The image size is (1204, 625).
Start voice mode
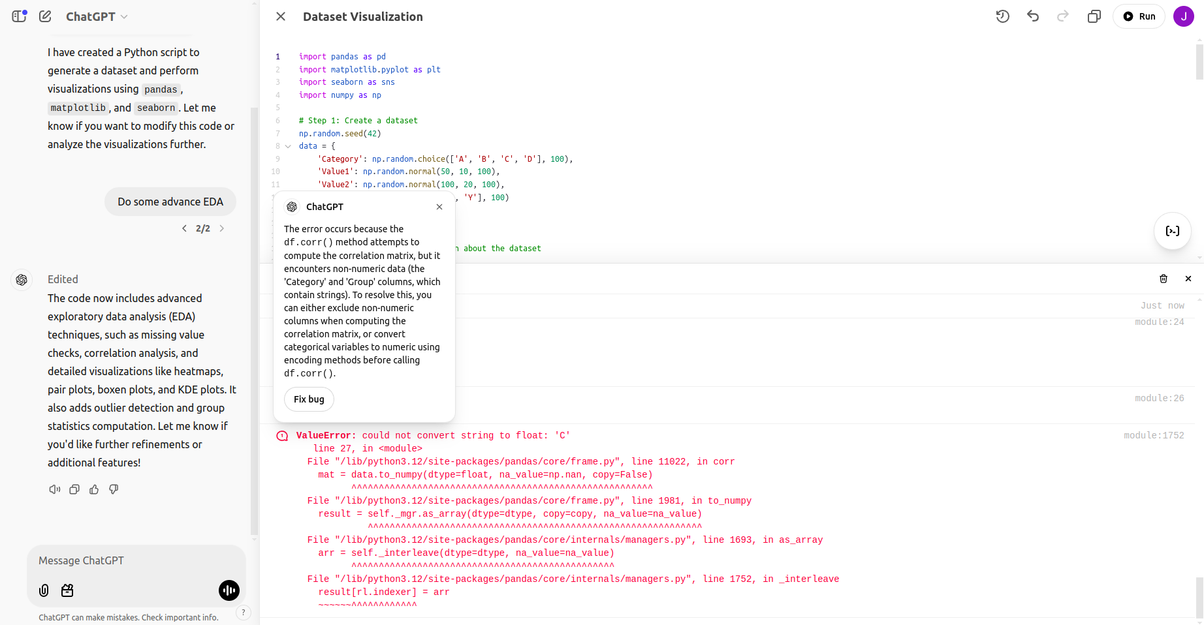point(229,590)
